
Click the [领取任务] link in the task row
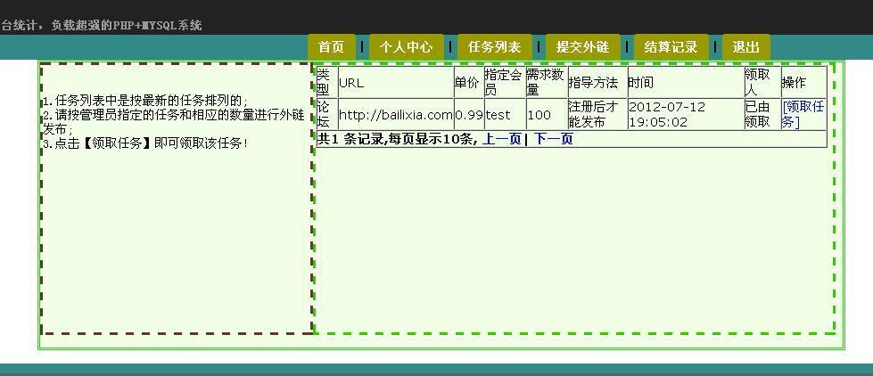[x=803, y=114]
